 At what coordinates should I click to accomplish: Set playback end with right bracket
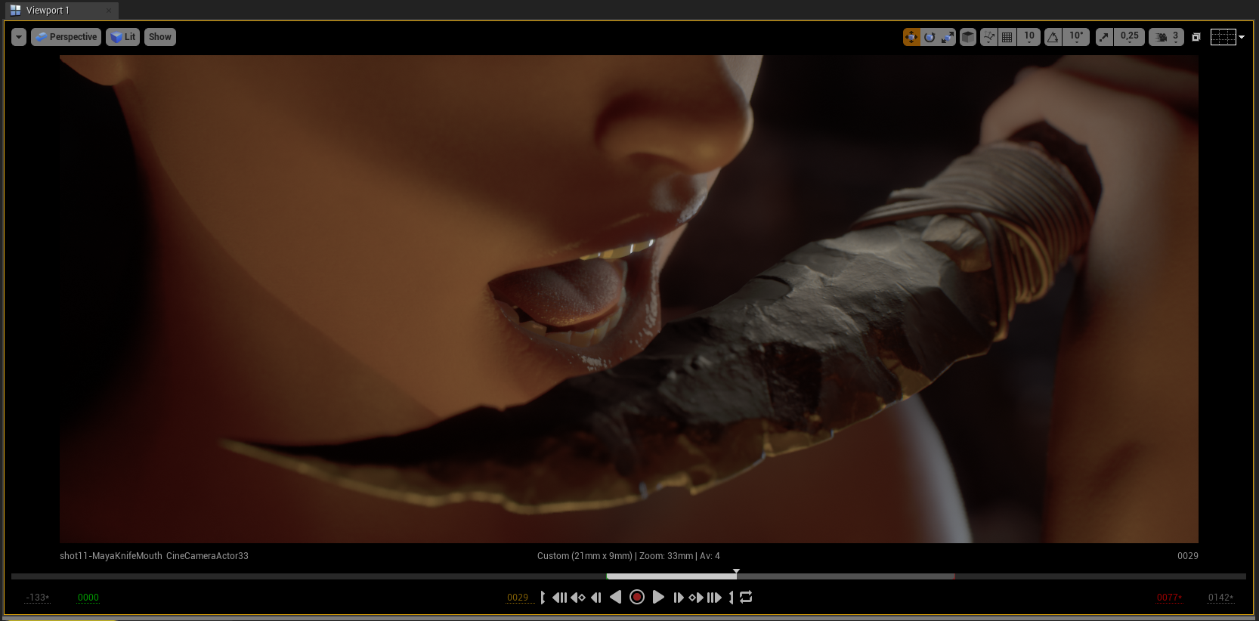[731, 598]
